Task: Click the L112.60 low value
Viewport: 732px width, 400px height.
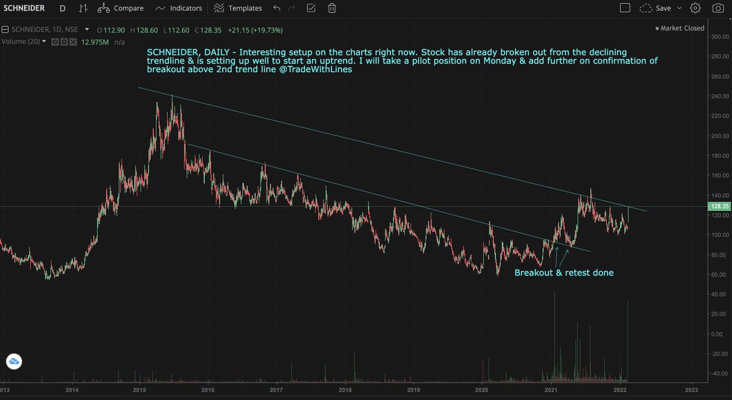Action: (177, 29)
